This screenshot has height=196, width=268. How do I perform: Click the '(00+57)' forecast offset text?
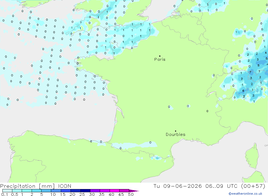click(253, 186)
